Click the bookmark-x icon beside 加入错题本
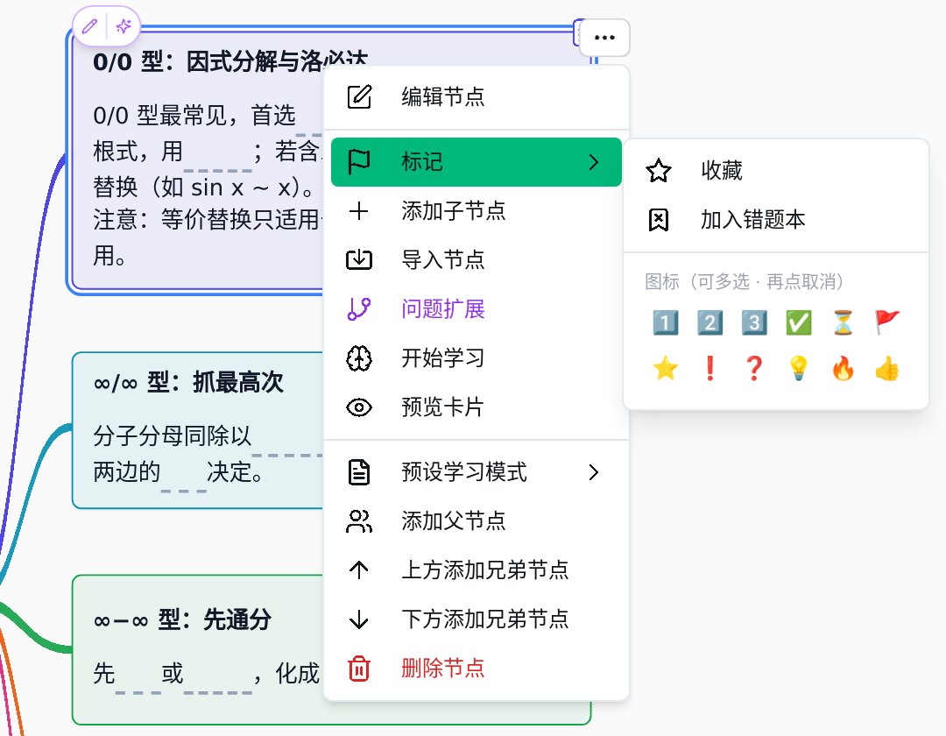Screen dimensions: 946x736 (x=658, y=220)
